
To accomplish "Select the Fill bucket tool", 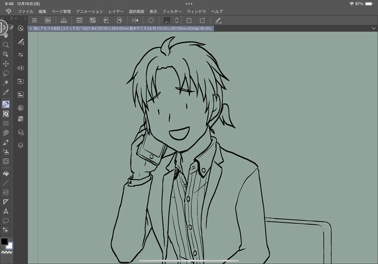I will pyautogui.click(x=6, y=173).
